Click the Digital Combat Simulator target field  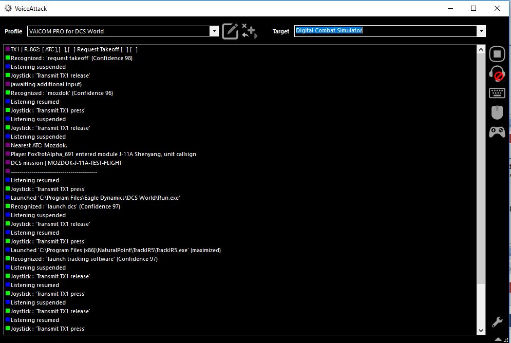pyautogui.click(x=386, y=31)
